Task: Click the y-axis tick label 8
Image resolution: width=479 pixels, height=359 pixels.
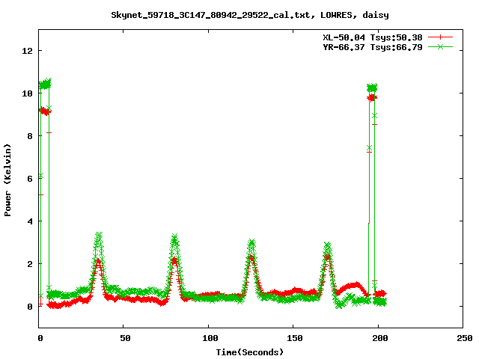Action: [x=30, y=136]
